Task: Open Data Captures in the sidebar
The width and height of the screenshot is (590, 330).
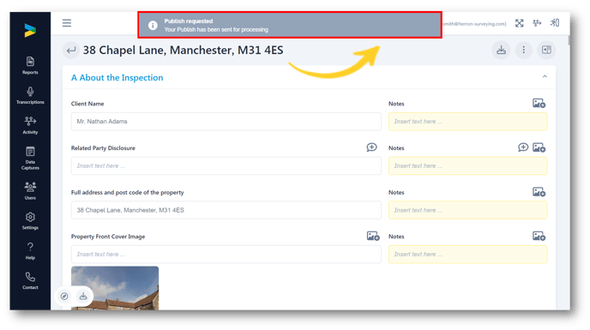Action: (30, 158)
